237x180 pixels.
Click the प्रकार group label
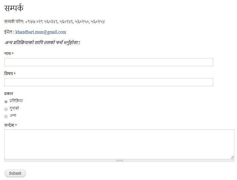8,93
